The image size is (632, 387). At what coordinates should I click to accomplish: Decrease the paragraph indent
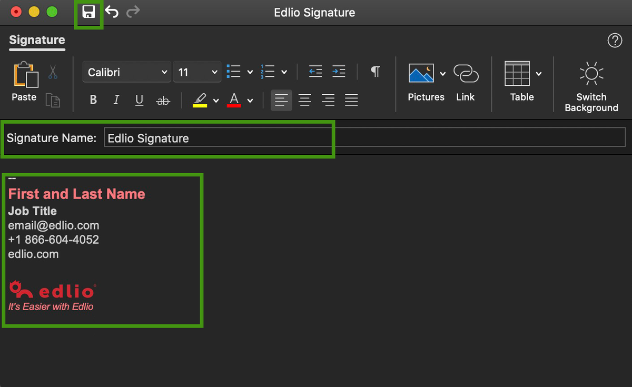(315, 72)
